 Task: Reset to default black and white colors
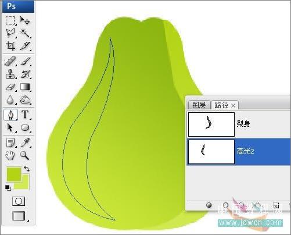tap(8, 188)
